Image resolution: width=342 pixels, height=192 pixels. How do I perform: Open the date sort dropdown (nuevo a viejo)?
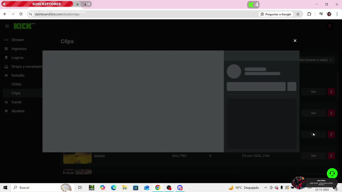pos(316,60)
